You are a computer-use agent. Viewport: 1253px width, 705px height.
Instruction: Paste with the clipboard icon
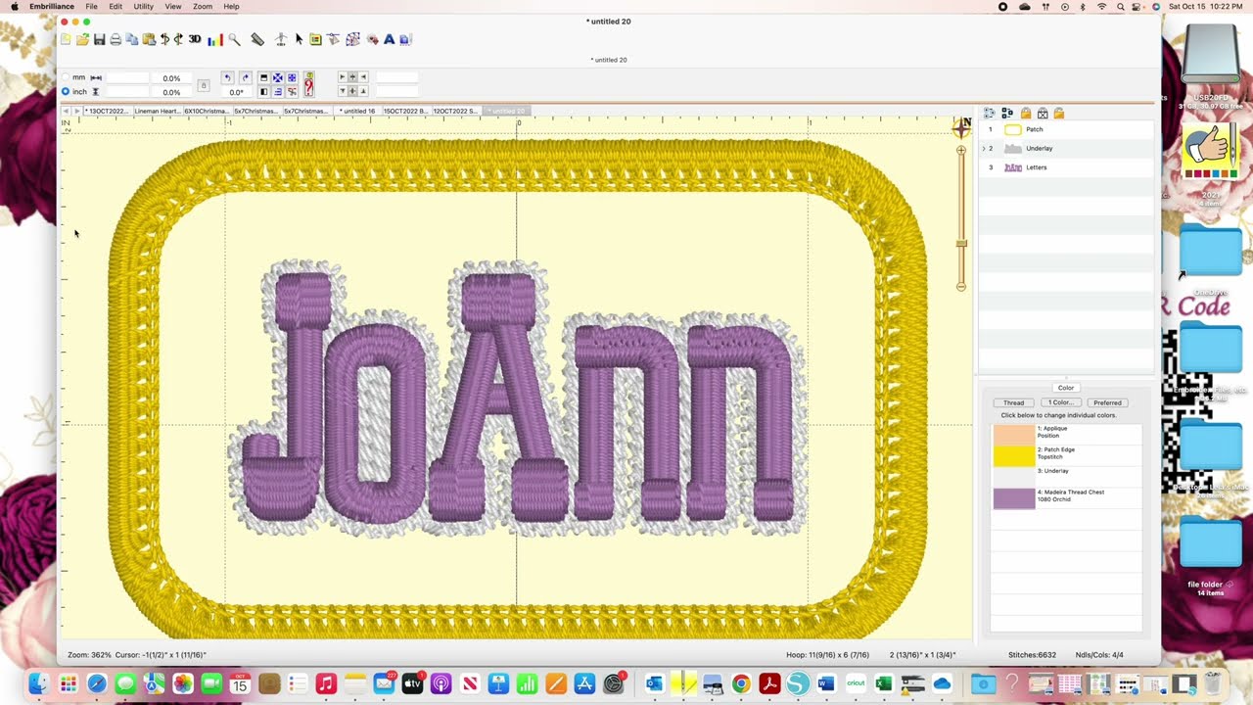point(149,39)
